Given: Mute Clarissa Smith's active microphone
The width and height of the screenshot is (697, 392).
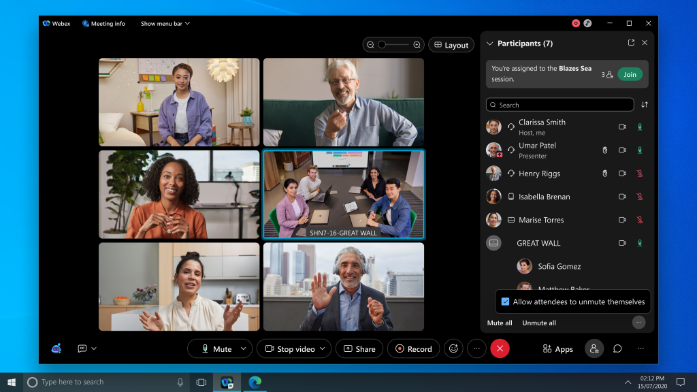Looking at the screenshot, I should pos(639,127).
